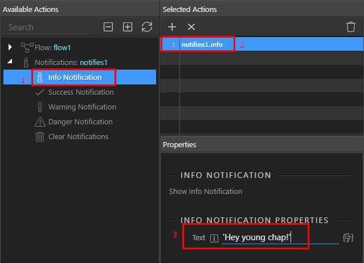Select the Danger Notification action

tap(80, 122)
